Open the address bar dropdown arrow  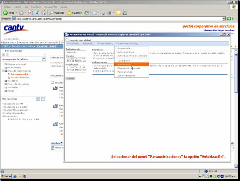(x=224, y=19)
